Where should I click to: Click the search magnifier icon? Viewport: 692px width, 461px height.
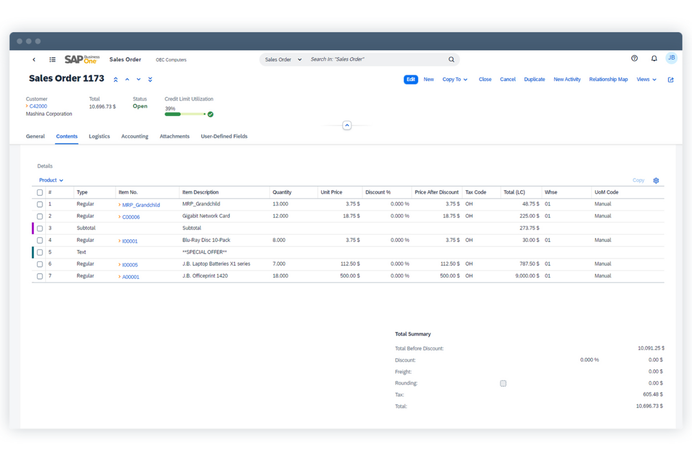(x=451, y=59)
